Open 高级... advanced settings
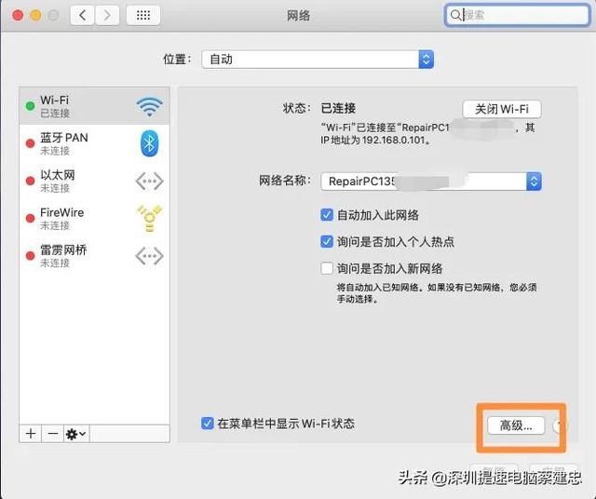 tap(516, 425)
